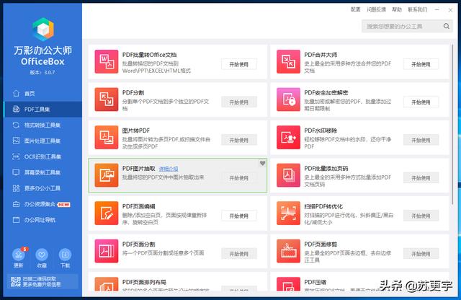
Task: Click 开始使用 button for PDF批量添加页码
Action: [421, 177]
